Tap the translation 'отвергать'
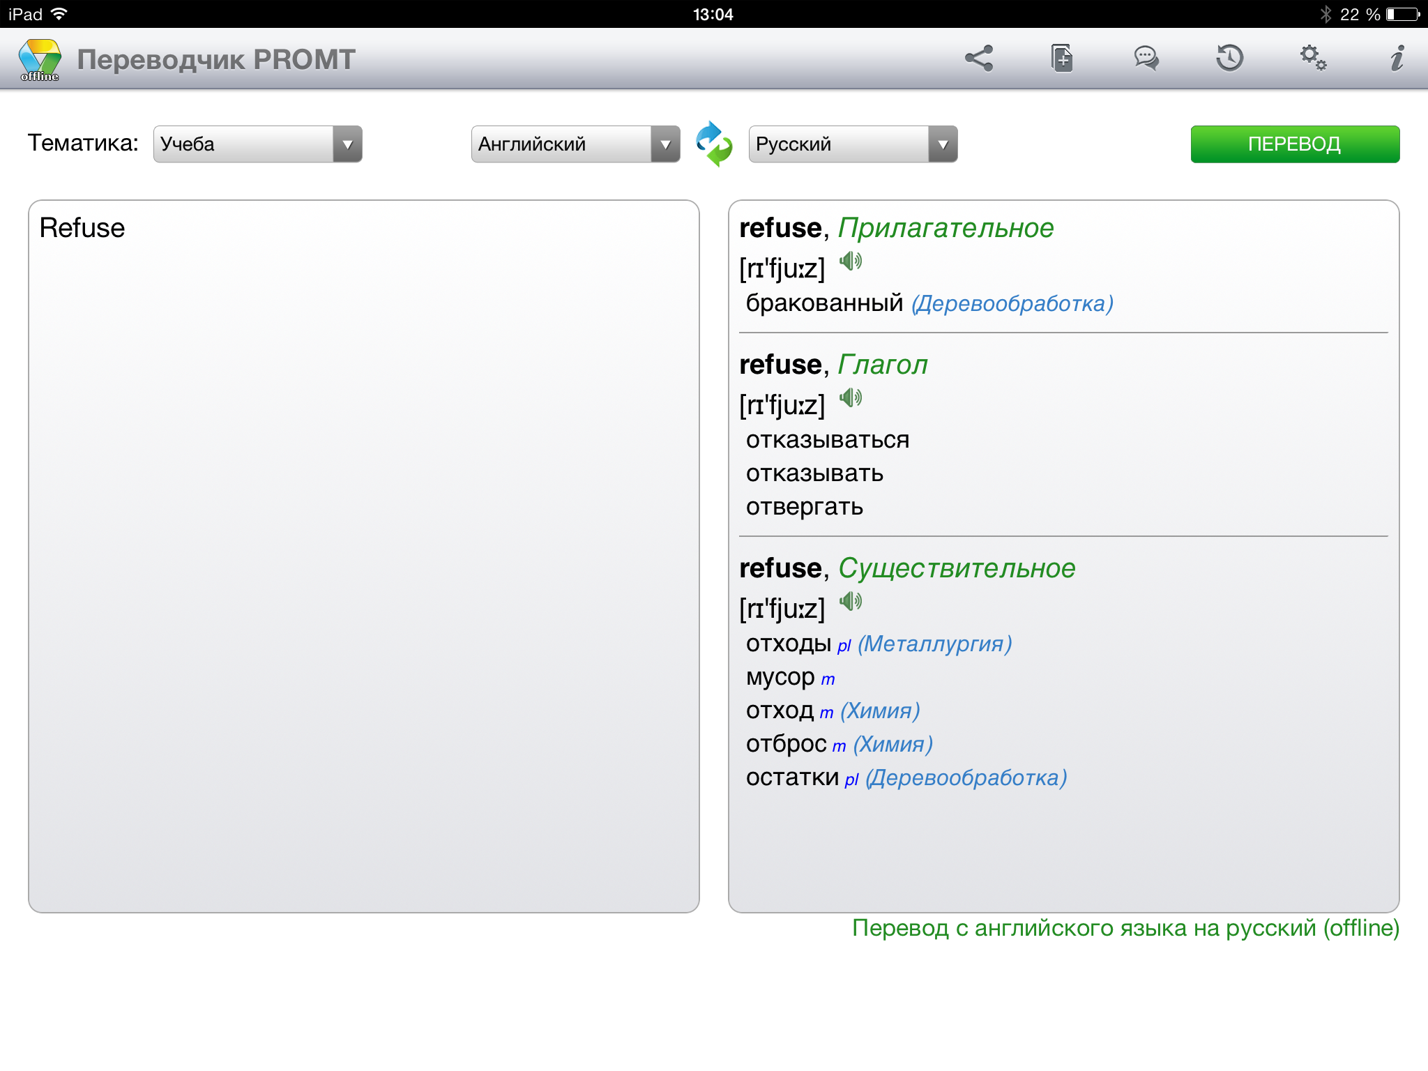Image resolution: width=1428 pixels, height=1071 pixels. tap(805, 507)
